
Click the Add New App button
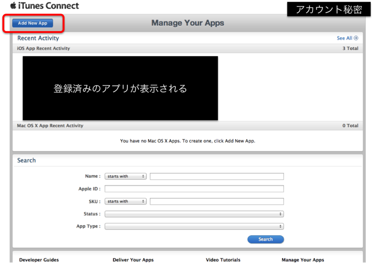coord(33,23)
